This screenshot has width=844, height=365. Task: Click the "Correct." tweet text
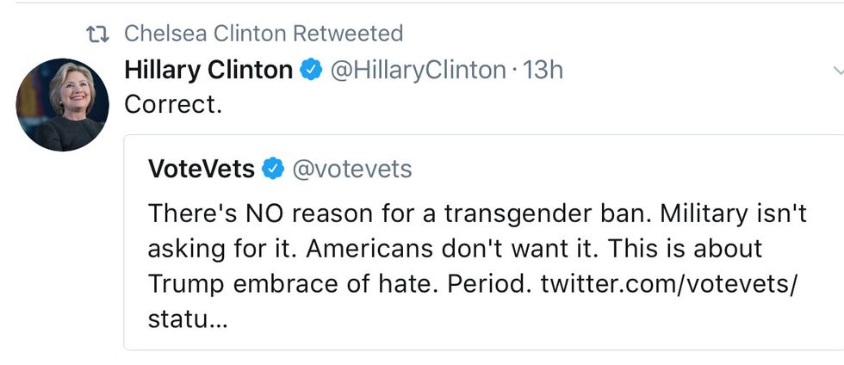[175, 104]
